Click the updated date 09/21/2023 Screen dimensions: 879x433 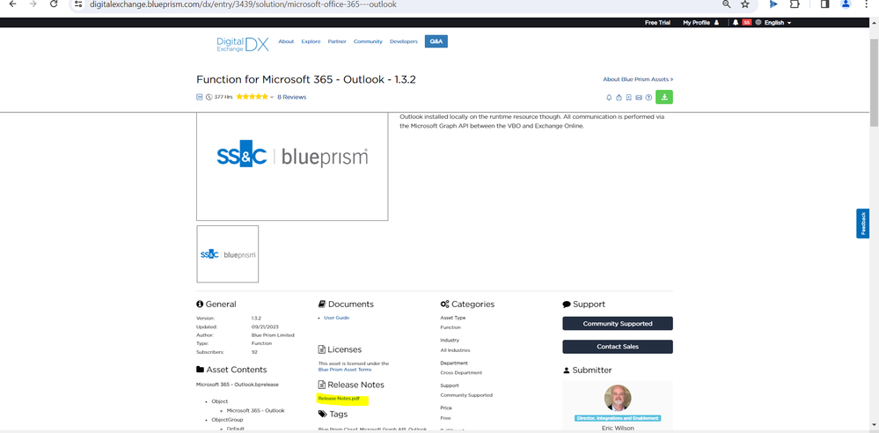pyautogui.click(x=265, y=327)
